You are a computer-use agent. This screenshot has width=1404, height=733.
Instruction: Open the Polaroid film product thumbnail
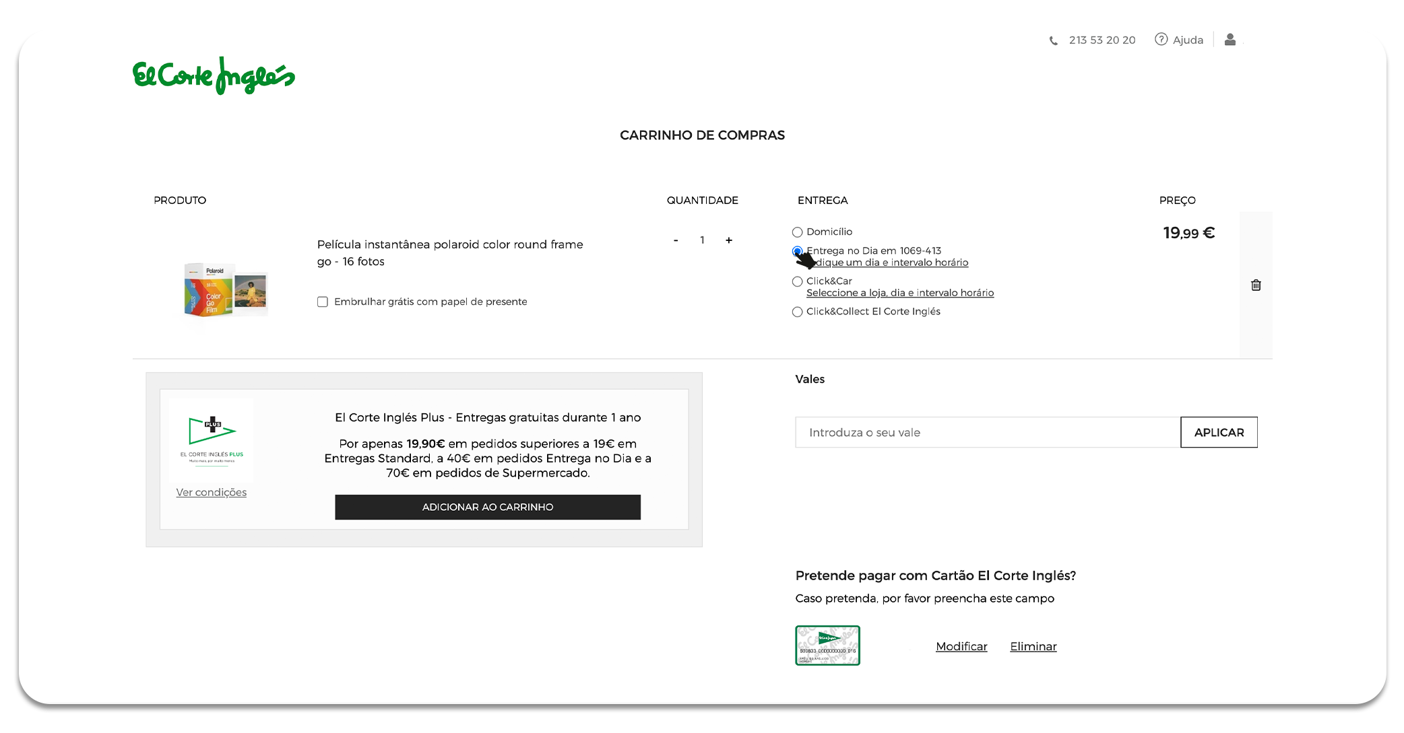[225, 289]
